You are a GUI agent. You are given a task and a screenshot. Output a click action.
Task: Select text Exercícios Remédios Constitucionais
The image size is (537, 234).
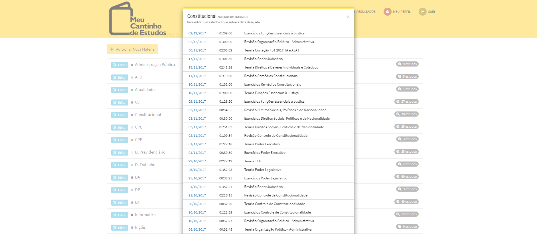273,84
